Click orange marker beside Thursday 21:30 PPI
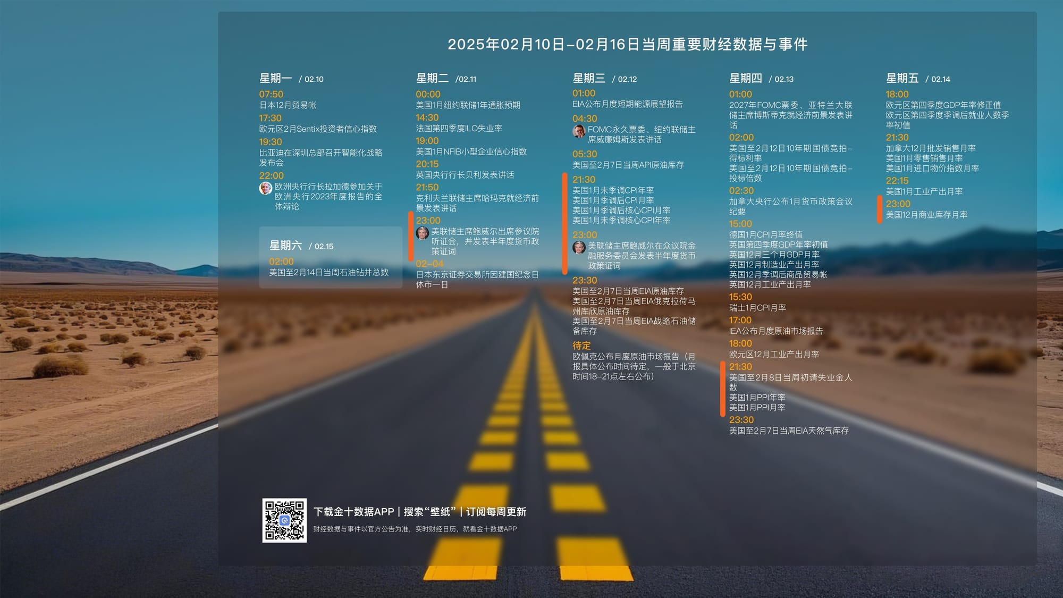1063x598 pixels. click(x=723, y=389)
